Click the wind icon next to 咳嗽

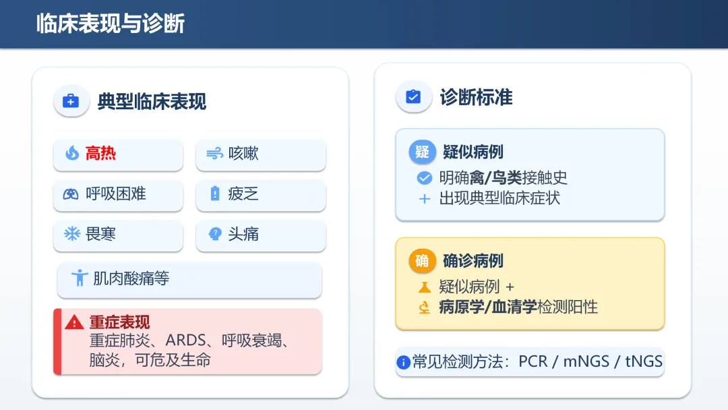click(214, 153)
